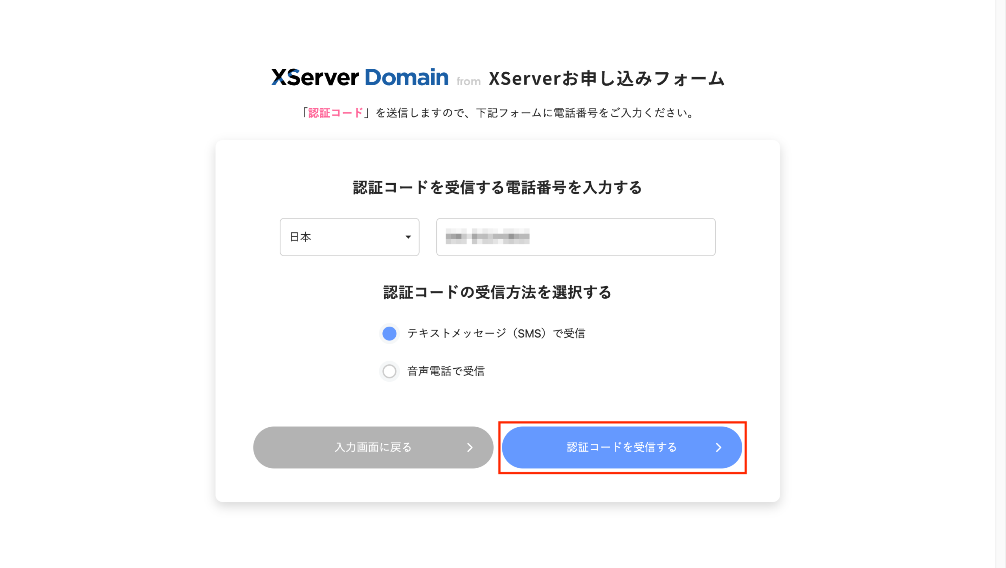Select the 音声電話で受信 radio button
Screen dimensions: 1006x568
[x=389, y=371]
